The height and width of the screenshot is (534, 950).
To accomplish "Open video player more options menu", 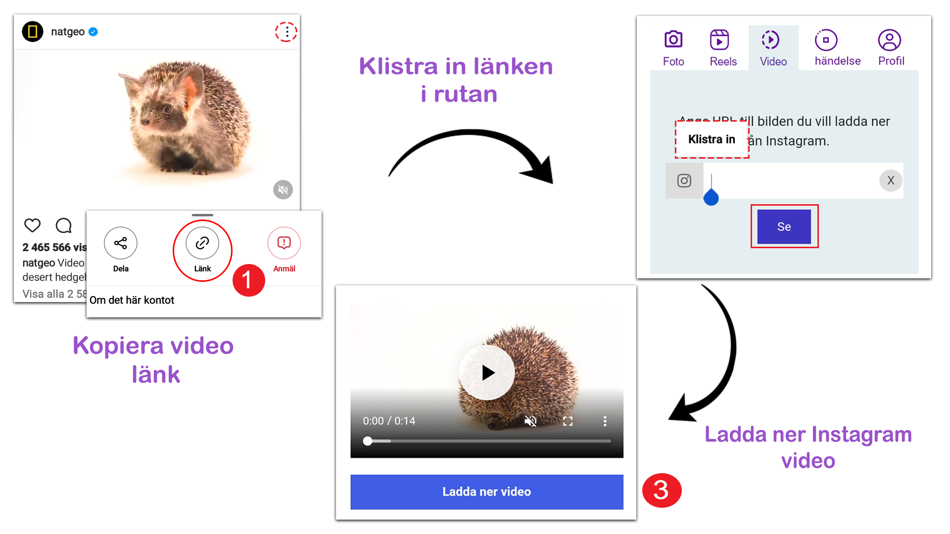I will [605, 421].
